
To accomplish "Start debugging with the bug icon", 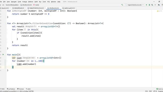I will coord(150,5).
